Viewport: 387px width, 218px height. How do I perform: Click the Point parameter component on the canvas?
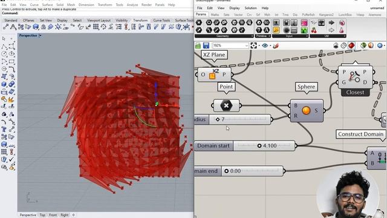(x=226, y=105)
